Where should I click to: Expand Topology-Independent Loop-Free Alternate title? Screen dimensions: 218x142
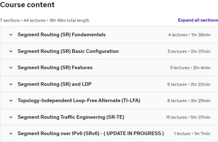[x=79, y=101]
